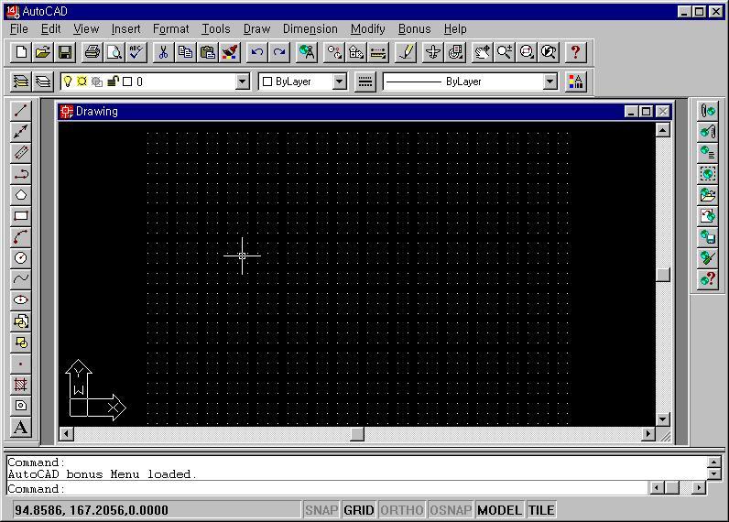The image size is (729, 522).
Task: Open the View menu
Action: pyautogui.click(x=86, y=28)
